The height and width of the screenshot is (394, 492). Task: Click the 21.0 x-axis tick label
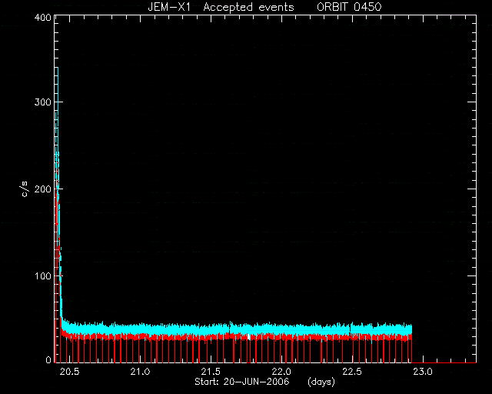140,372
